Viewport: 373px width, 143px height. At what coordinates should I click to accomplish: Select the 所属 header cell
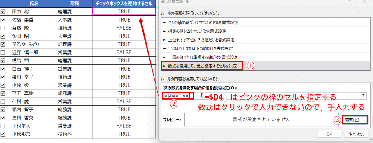point(74,4)
